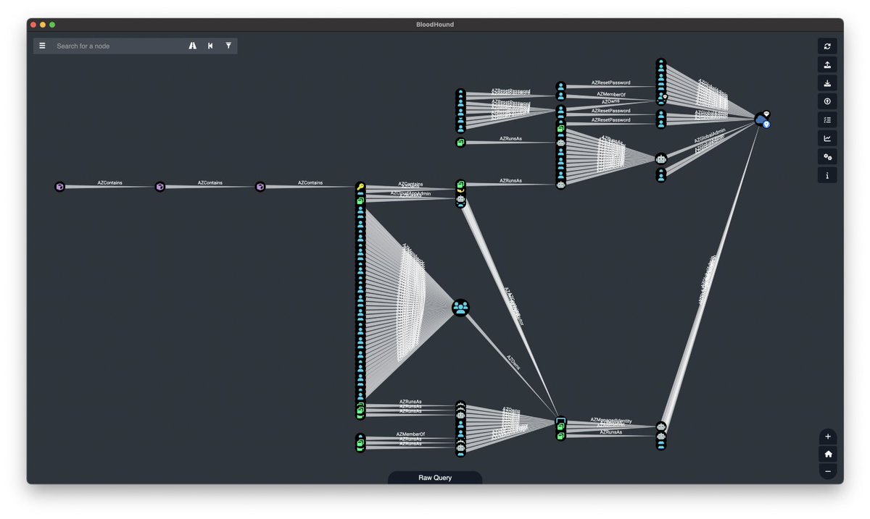This screenshot has width=870, height=519.
Task: Select the robot node where AZRunsAs edges converge
Action: 660,159
